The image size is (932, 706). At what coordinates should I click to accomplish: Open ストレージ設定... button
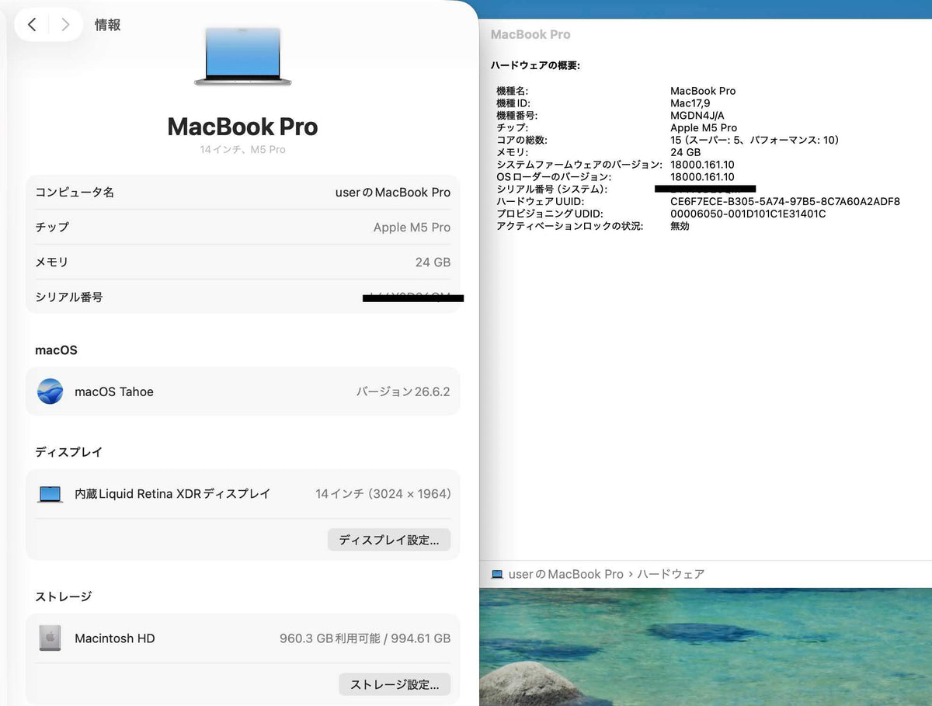click(395, 684)
